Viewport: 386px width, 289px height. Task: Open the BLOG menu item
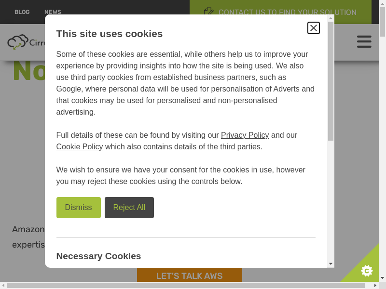tap(22, 12)
